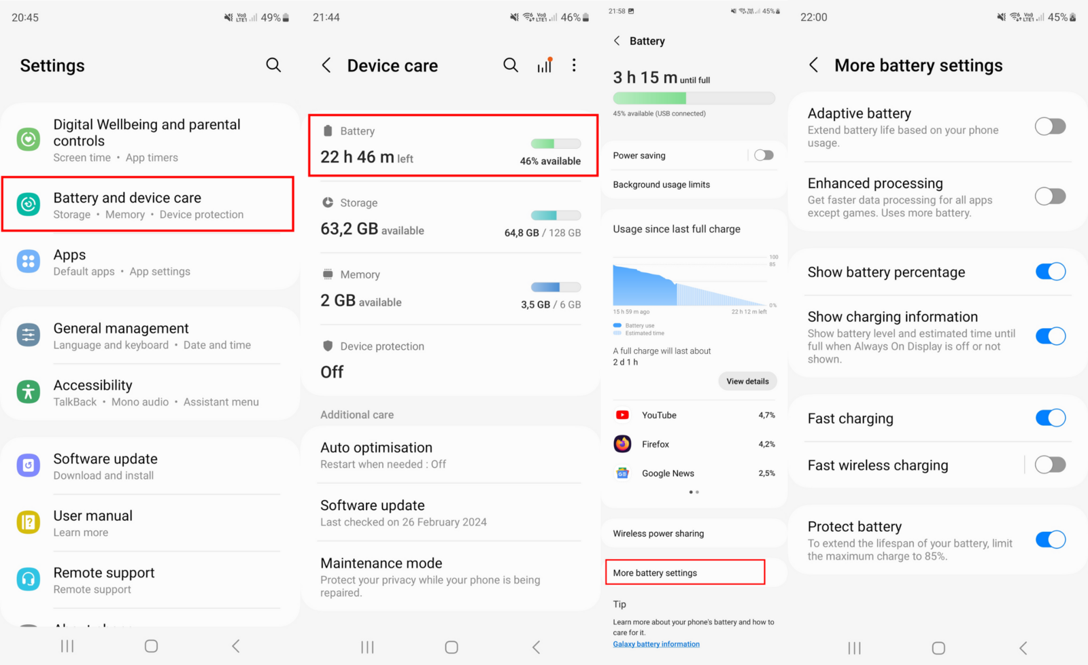Image resolution: width=1088 pixels, height=665 pixels.
Task: Open the Device care signal bars icon
Action: point(544,65)
